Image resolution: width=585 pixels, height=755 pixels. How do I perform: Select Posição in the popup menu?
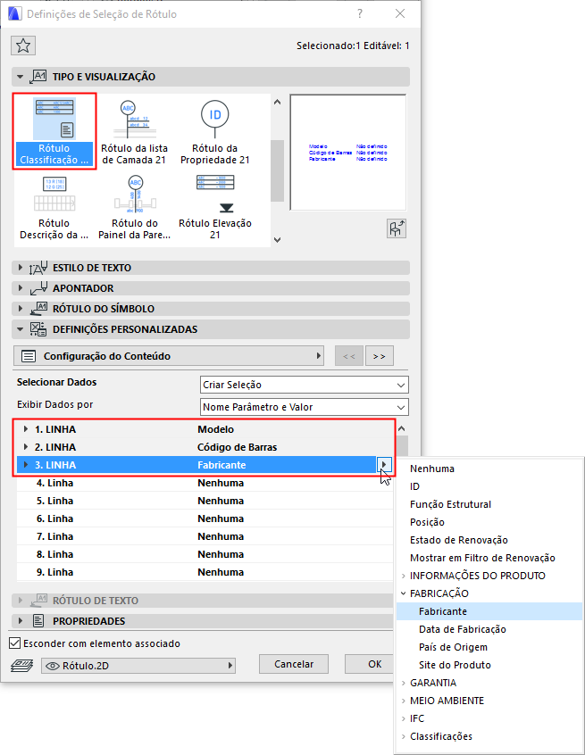pyautogui.click(x=489, y=522)
